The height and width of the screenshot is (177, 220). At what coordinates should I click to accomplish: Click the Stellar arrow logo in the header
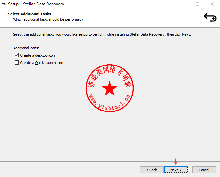click(210, 17)
